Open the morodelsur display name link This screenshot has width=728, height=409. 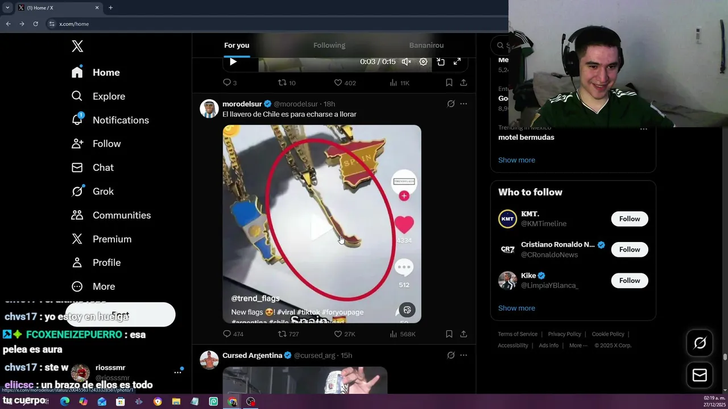click(x=242, y=104)
